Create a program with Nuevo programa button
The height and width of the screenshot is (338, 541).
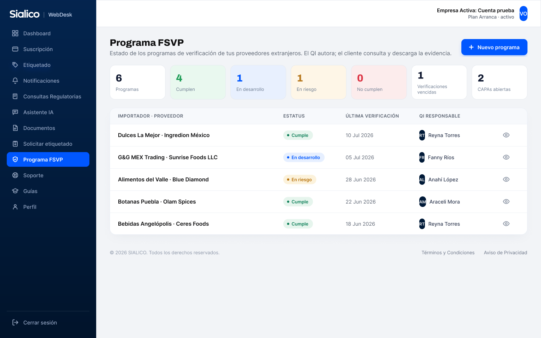coord(494,47)
